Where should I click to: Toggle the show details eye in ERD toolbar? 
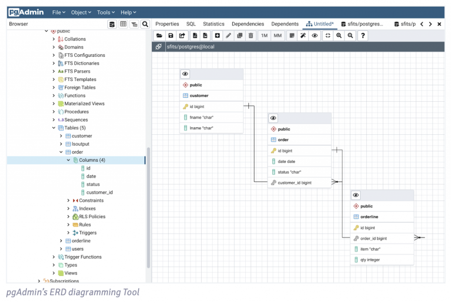click(314, 36)
